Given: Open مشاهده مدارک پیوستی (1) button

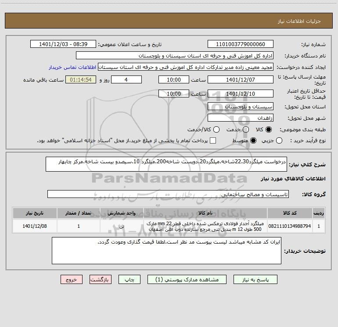Looking at the screenshot, I should tap(187, 279).
